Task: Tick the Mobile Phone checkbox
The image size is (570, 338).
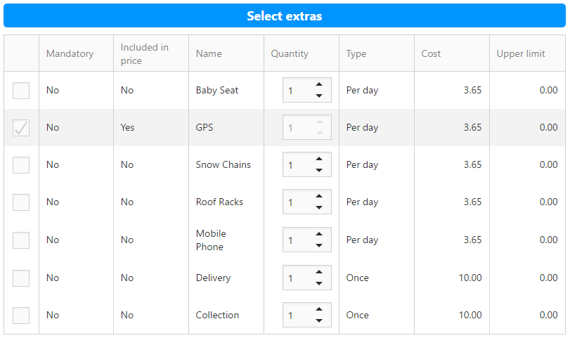Action: pyautogui.click(x=21, y=240)
